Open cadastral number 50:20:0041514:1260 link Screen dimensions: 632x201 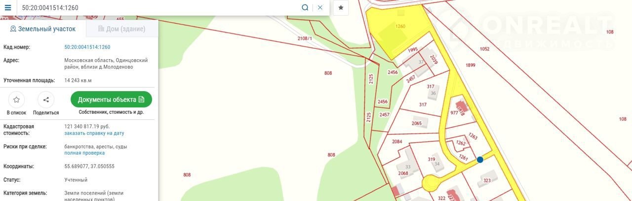click(87, 47)
